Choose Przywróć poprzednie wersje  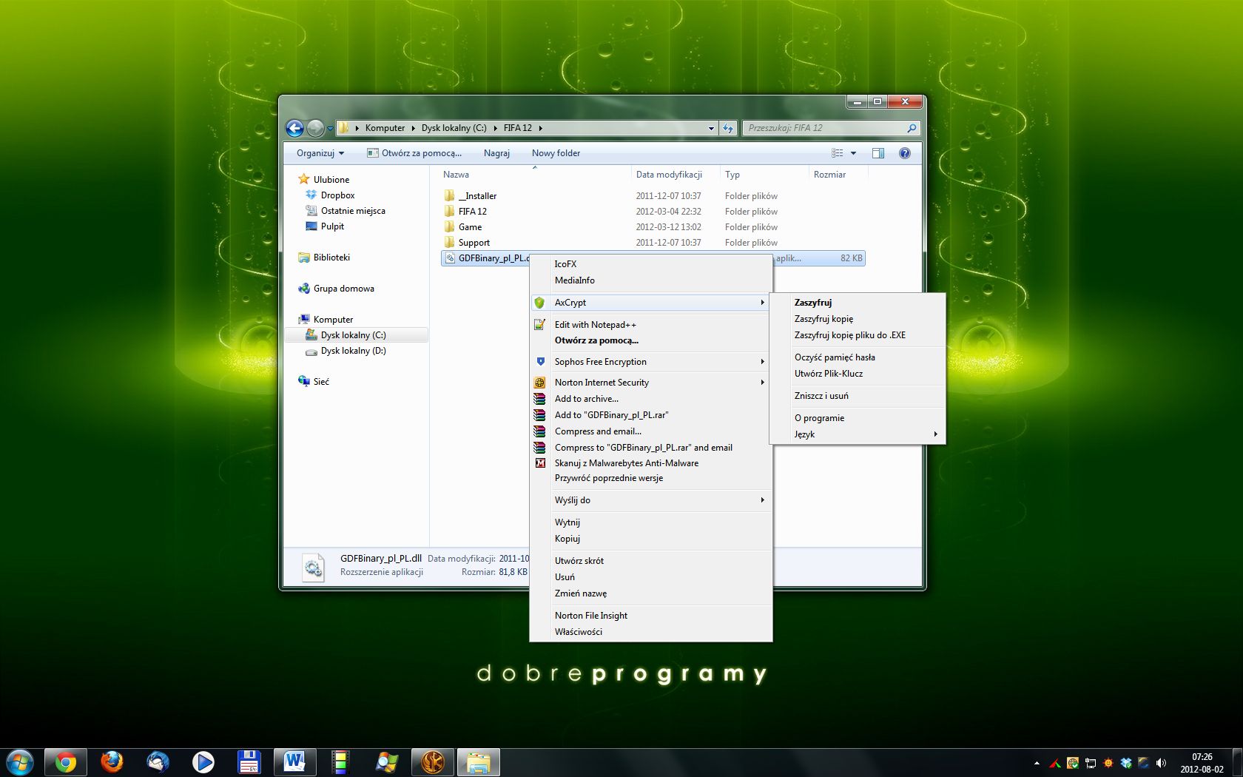650,477
